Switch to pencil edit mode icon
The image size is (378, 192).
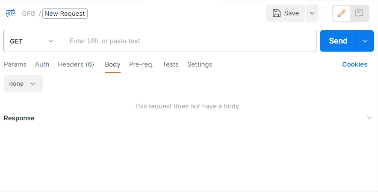[x=342, y=13]
